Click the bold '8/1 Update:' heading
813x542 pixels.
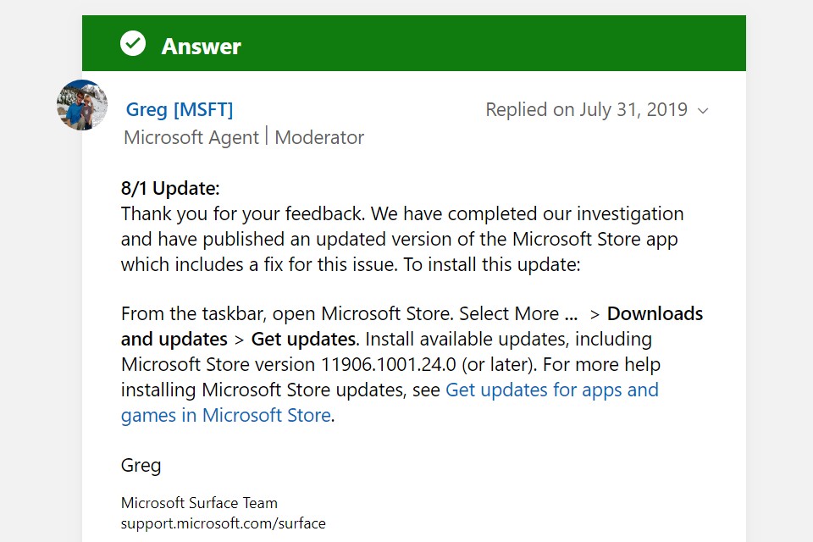coord(170,188)
